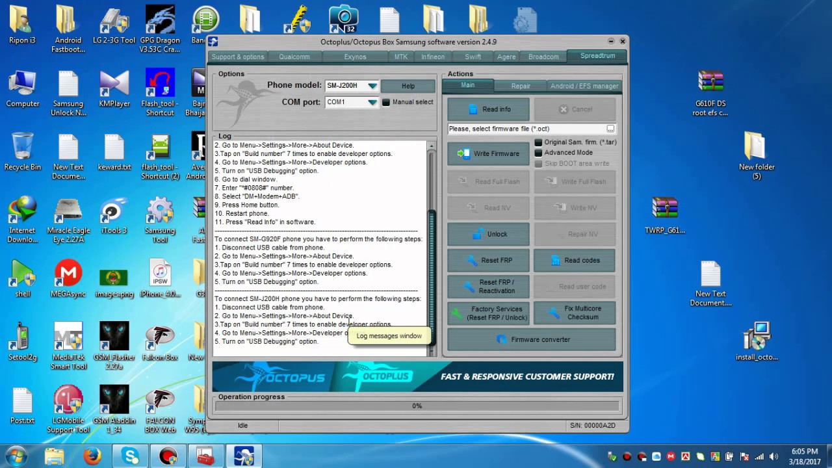Open the TWRP_G61 archive icon
832x468 pixels.
[x=665, y=215]
